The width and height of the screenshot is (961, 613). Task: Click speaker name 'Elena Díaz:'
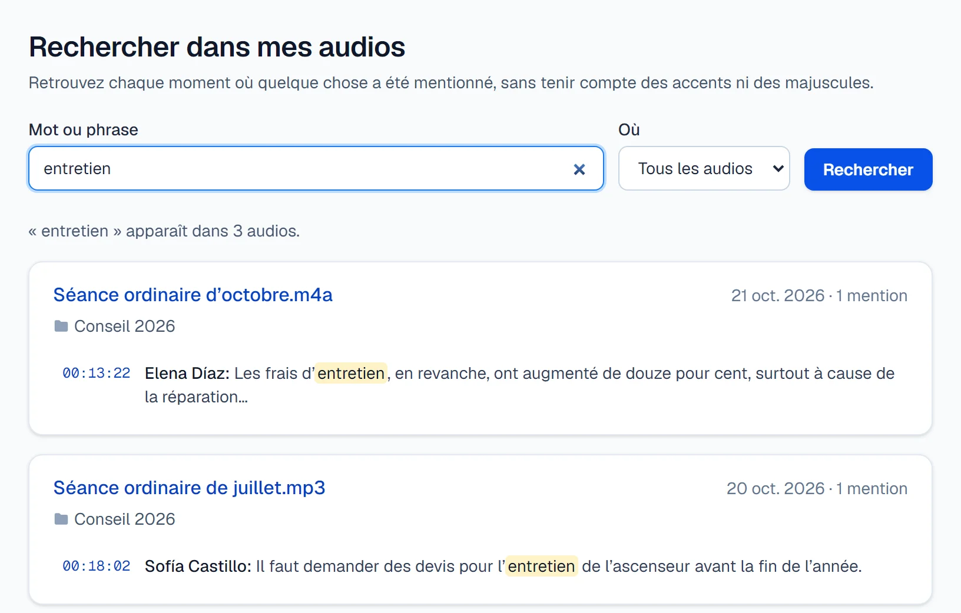tap(187, 373)
